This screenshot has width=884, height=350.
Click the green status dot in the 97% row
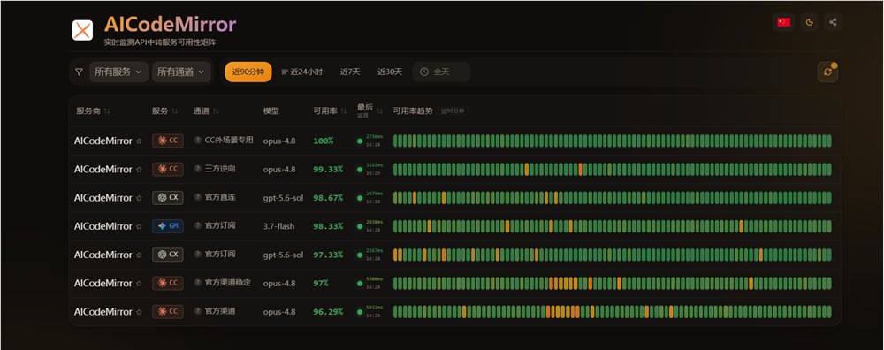(360, 283)
